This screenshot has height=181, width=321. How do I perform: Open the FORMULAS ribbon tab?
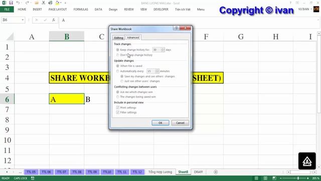(81, 10)
